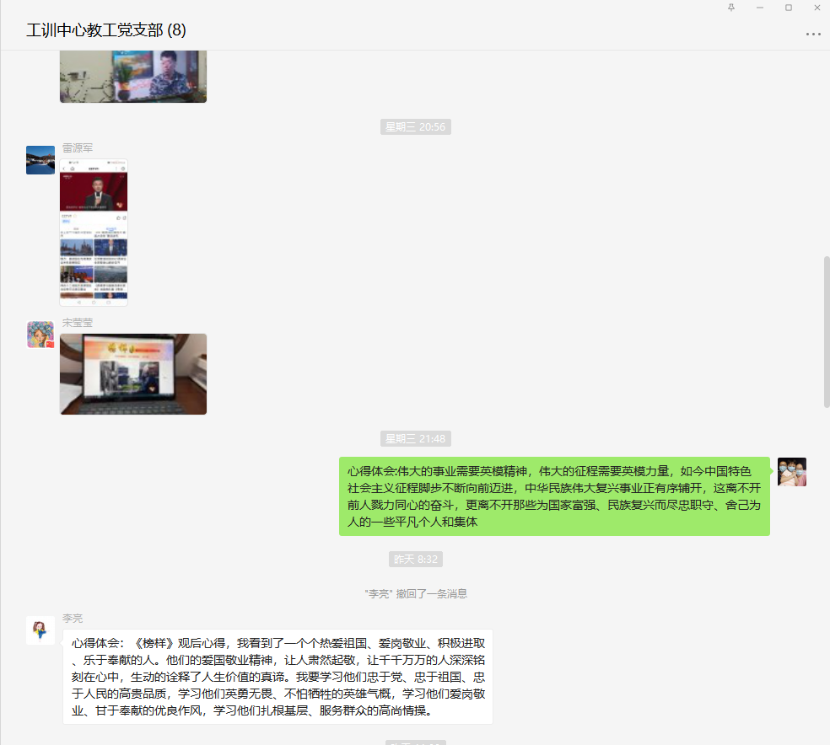The image size is (830, 745).
Task: Select 李亮's 《榜样》观后心得 message
Action: (x=278, y=676)
